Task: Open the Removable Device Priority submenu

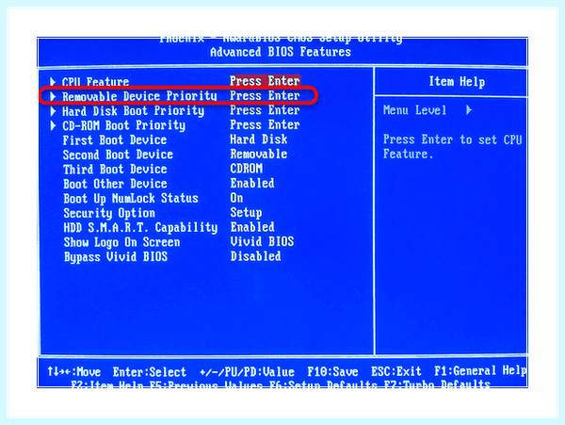Action: click(x=139, y=96)
